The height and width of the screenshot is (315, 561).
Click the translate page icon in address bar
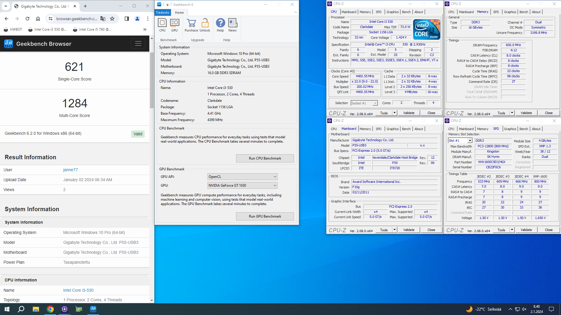click(103, 19)
